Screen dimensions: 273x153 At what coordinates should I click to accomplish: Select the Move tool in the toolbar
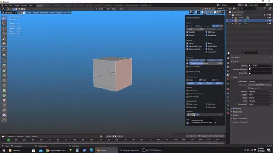(4, 29)
